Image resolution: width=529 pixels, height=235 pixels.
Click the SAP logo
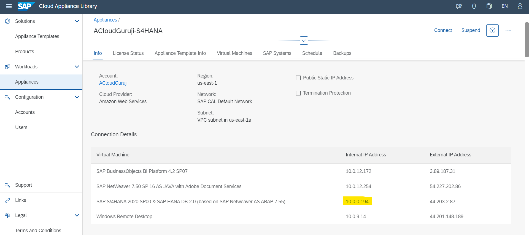coord(26,6)
